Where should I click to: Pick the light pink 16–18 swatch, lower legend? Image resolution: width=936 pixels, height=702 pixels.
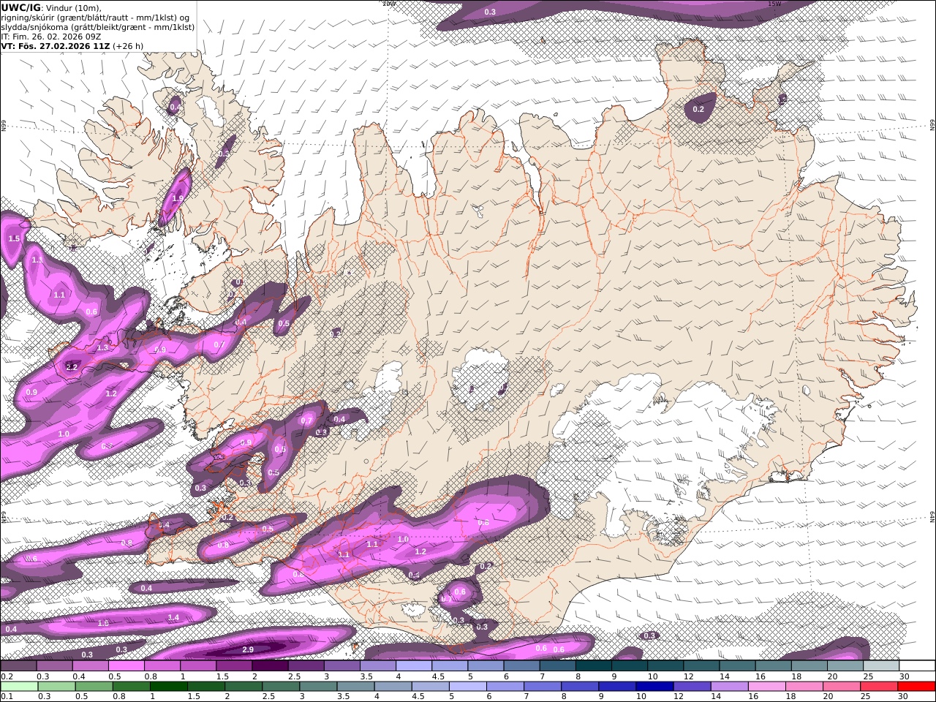[767, 687]
